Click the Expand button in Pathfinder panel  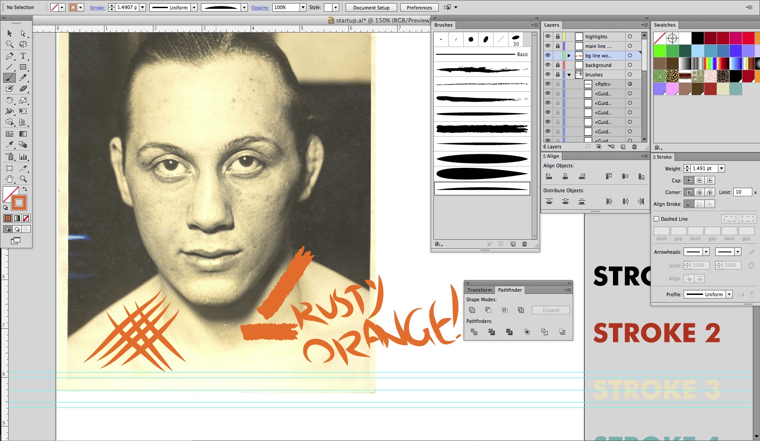pyautogui.click(x=551, y=310)
